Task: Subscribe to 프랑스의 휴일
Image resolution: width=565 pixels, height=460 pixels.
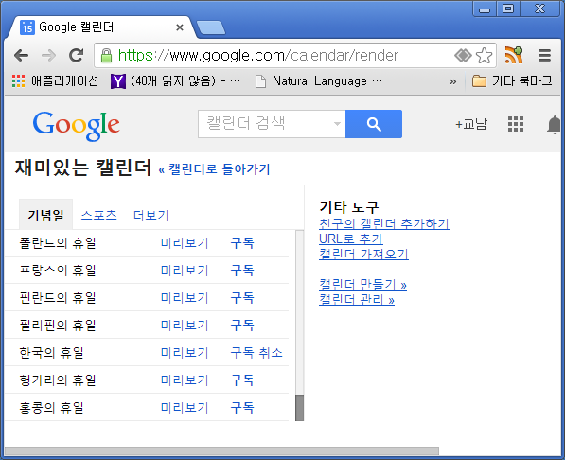Action: tap(242, 270)
